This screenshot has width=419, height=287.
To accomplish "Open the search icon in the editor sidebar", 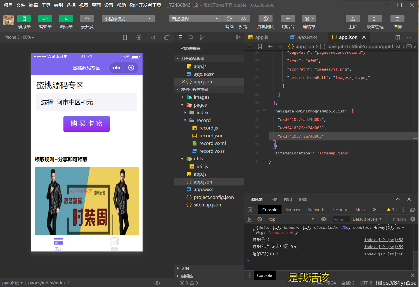I will 191,37.
